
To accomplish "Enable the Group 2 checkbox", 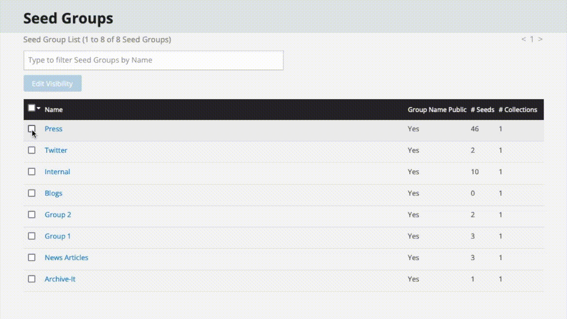I will pyautogui.click(x=31, y=214).
